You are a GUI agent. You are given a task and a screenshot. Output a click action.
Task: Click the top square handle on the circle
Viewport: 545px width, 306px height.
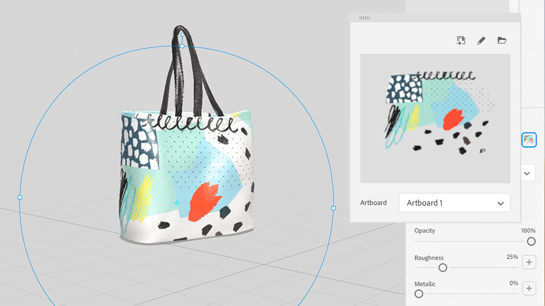coord(182,46)
